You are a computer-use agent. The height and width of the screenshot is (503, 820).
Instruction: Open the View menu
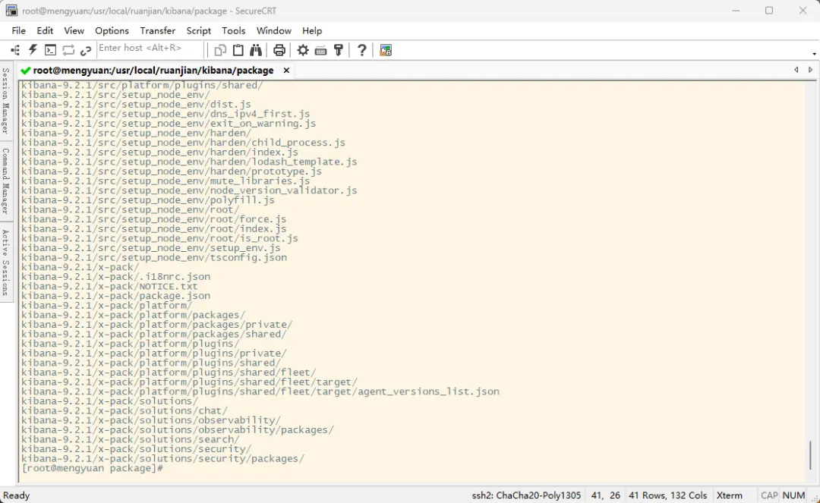pos(74,31)
